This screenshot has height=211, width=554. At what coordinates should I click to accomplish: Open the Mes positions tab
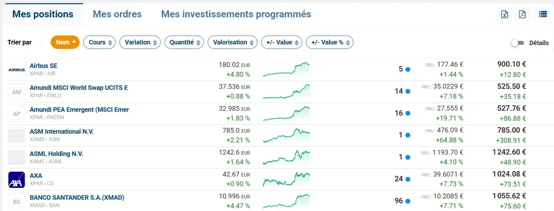click(x=43, y=14)
